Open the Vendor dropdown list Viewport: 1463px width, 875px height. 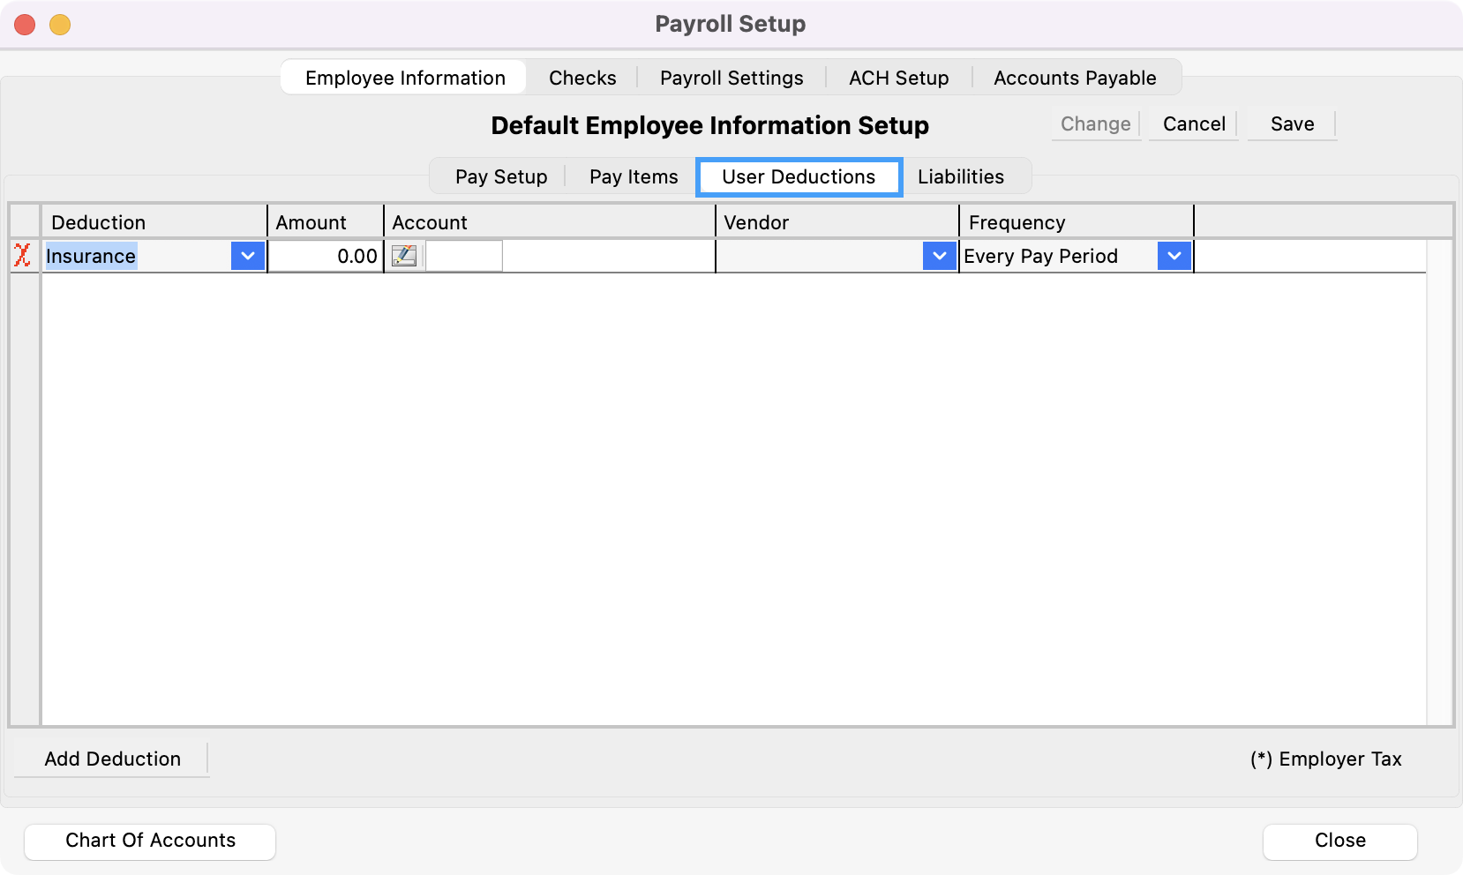(x=940, y=256)
